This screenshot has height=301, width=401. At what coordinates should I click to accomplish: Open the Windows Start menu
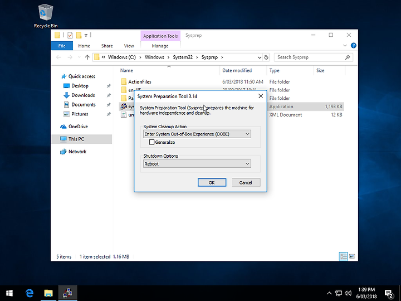tap(9, 293)
